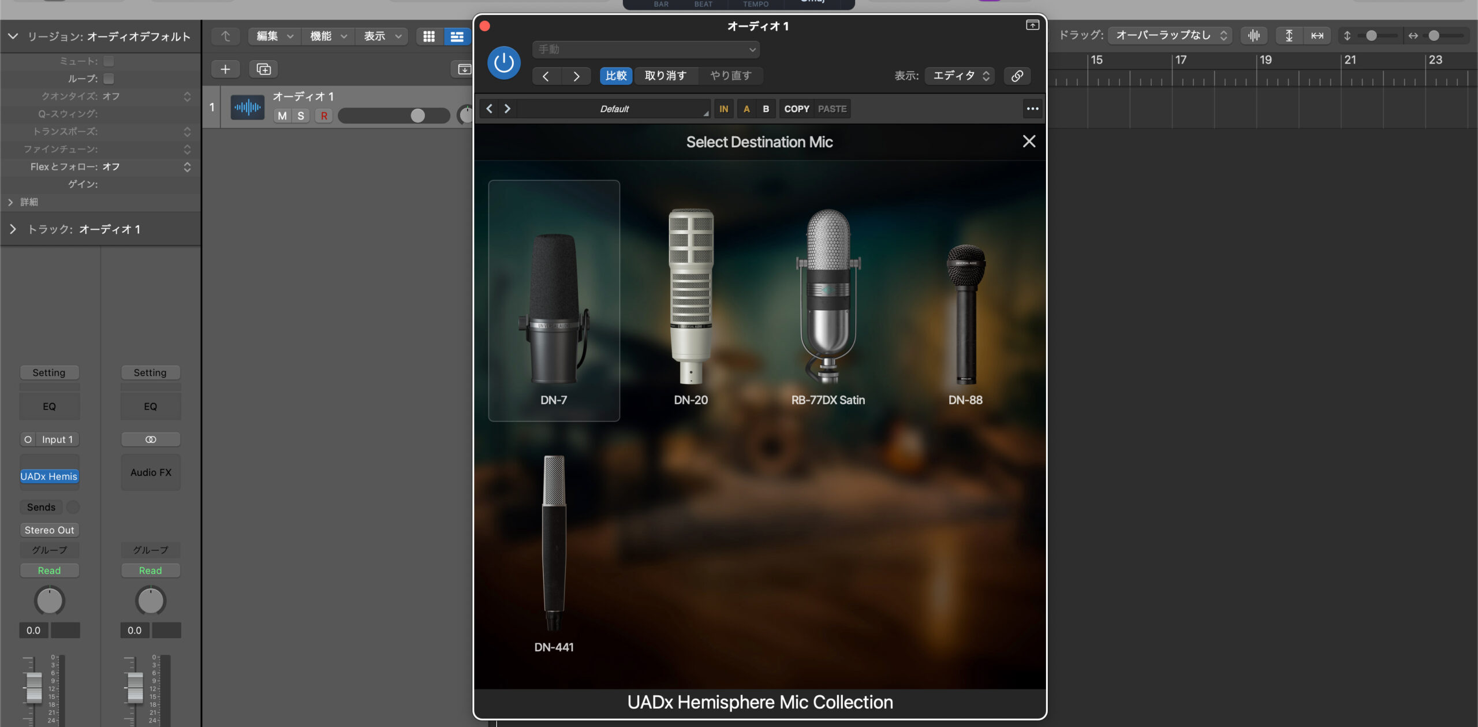
Task: Select the DN-441 microphone
Action: pyautogui.click(x=554, y=554)
